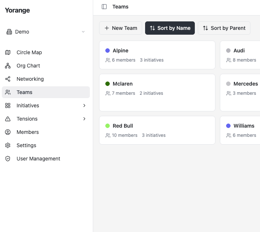Open the Alpine team name
Viewport: 260px width, 232px height.
pos(120,51)
